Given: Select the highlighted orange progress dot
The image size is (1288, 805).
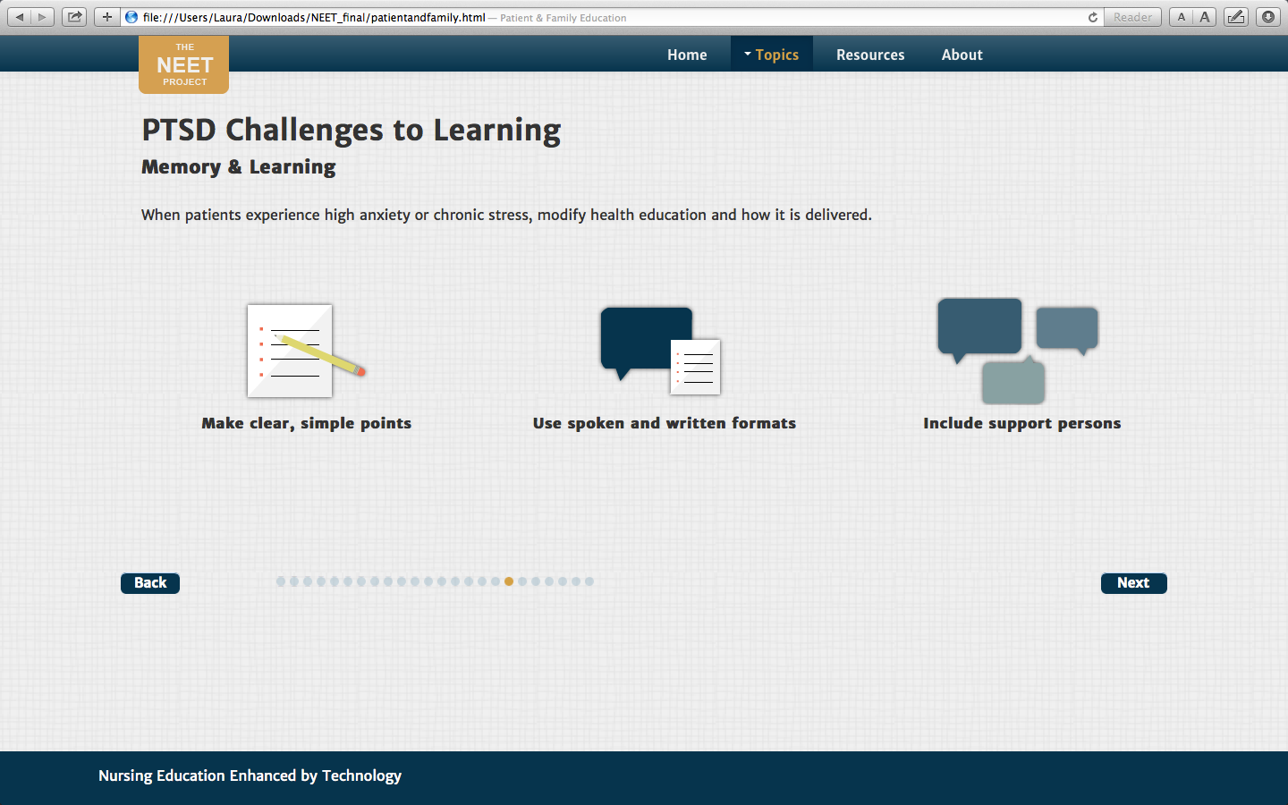Looking at the screenshot, I should pyautogui.click(x=509, y=581).
